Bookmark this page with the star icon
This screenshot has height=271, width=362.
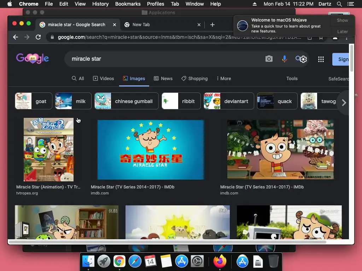click(321, 37)
